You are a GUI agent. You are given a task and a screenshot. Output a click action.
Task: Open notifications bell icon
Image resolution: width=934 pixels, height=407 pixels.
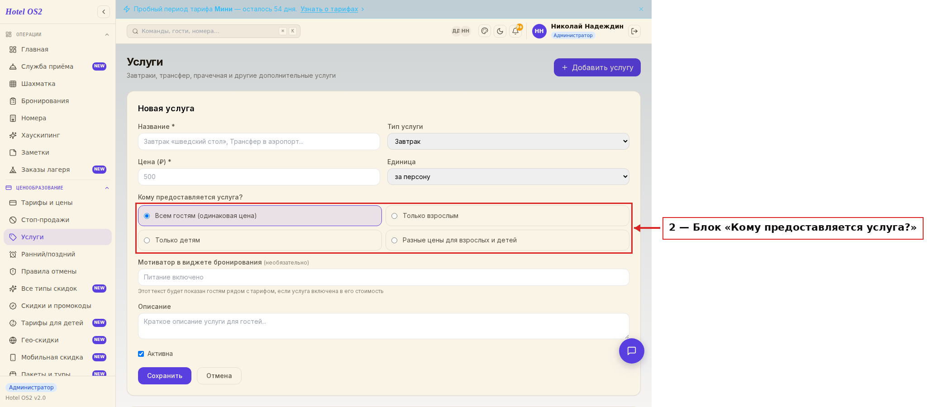tap(515, 31)
